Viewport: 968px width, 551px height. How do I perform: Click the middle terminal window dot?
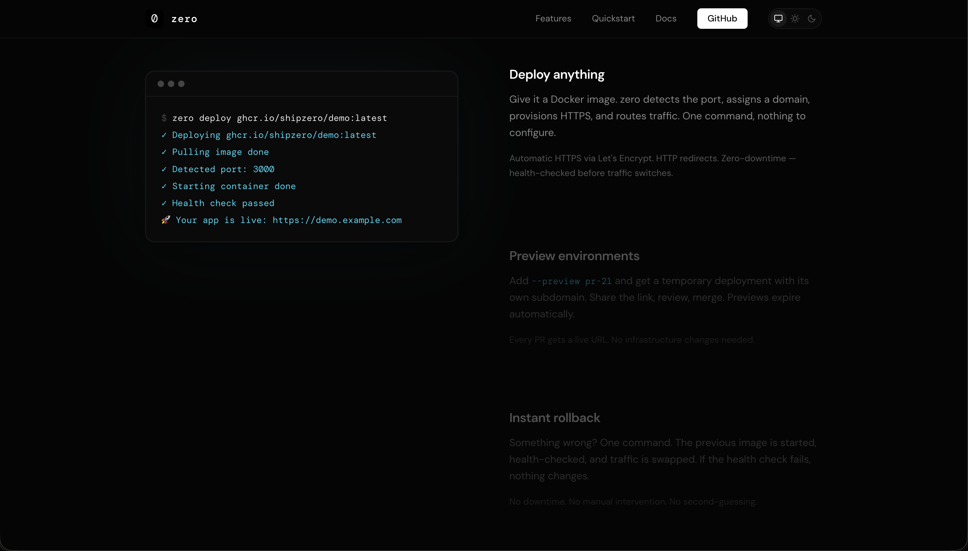(x=171, y=84)
